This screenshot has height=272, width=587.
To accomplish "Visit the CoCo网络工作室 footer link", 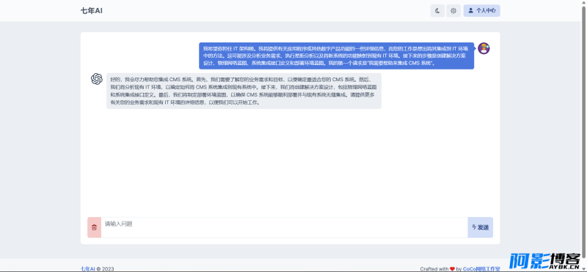I will (481, 268).
